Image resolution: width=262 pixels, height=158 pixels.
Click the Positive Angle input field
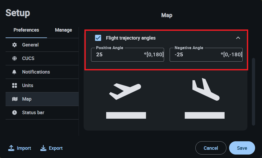point(119,55)
